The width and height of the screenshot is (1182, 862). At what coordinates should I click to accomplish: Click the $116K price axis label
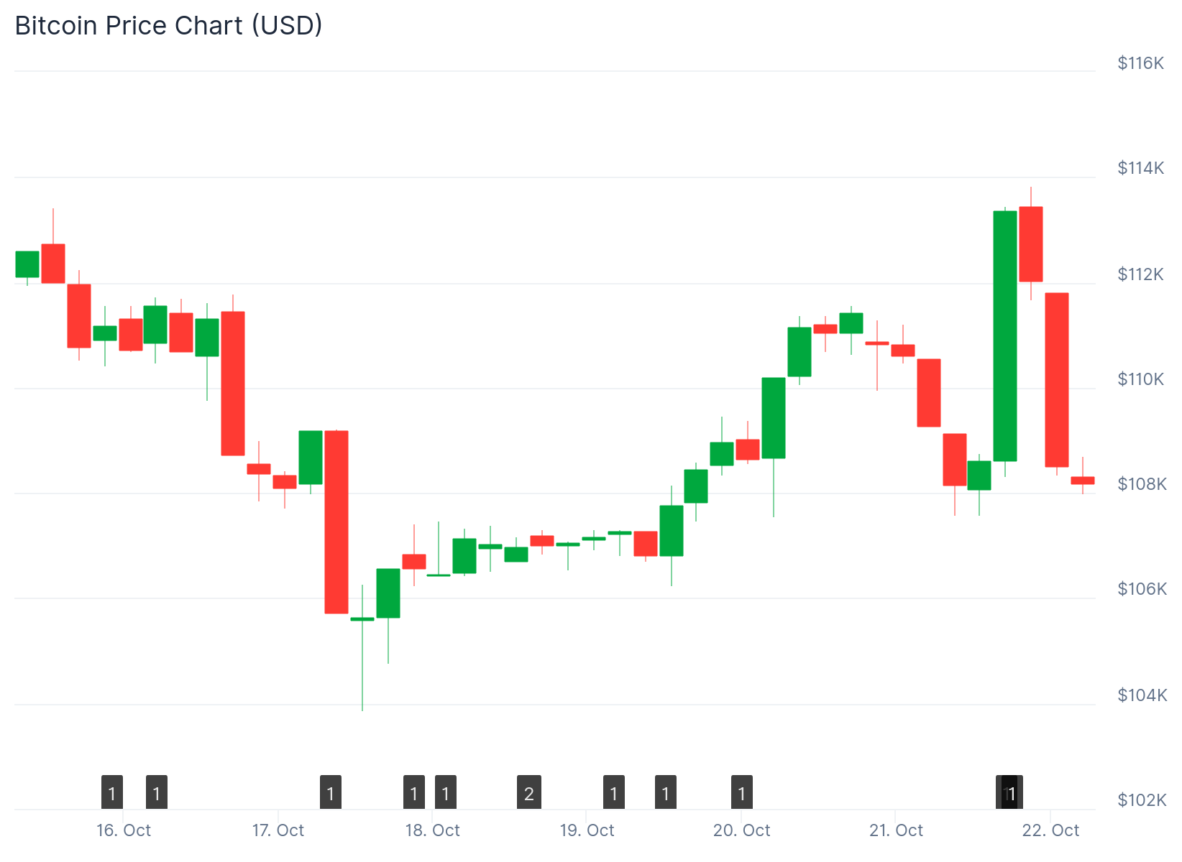pos(1140,63)
